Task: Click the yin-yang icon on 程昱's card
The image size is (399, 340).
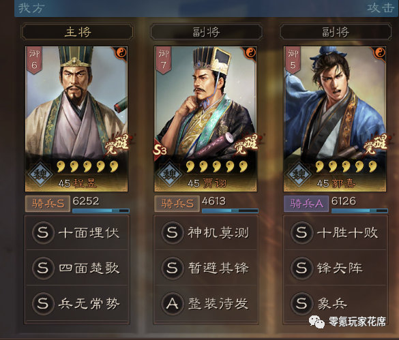Action: (x=121, y=53)
